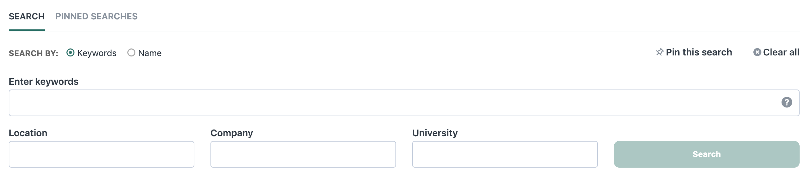The width and height of the screenshot is (809, 177).
Task: Click the green Search button
Action: 707,154
